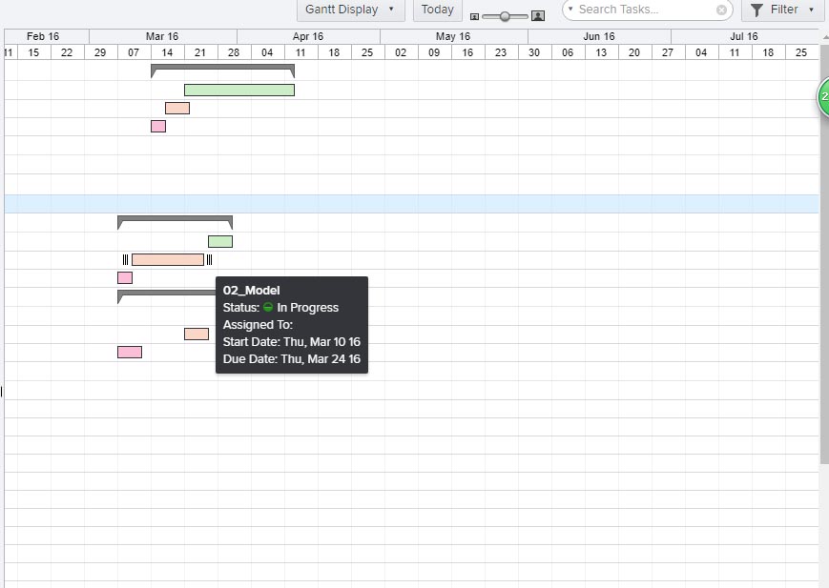829x588 pixels.
Task: Click week column header 30
Action: pos(534,52)
